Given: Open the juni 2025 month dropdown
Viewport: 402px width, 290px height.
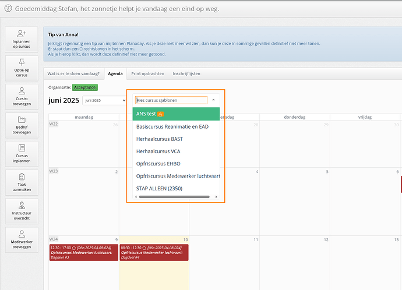Looking at the screenshot, I should tap(105, 100).
